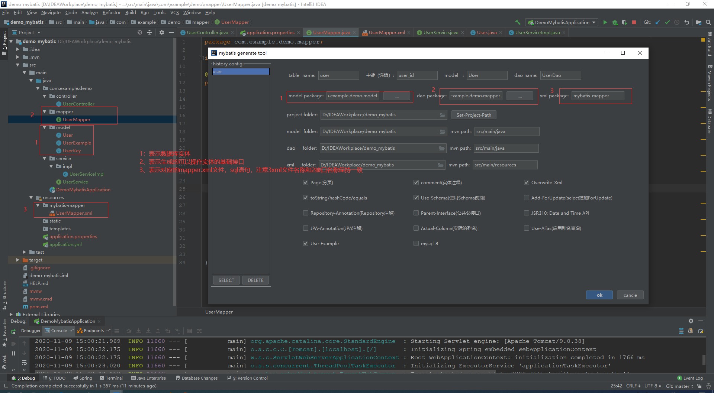Click the Rerun icon in Debug panel
The width and height of the screenshot is (714, 393).
[13, 331]
